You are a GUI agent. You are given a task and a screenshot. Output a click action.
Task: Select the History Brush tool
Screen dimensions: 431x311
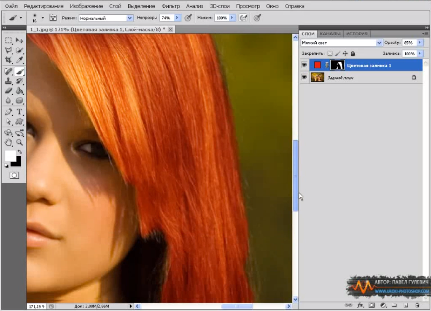pos(19,81)
